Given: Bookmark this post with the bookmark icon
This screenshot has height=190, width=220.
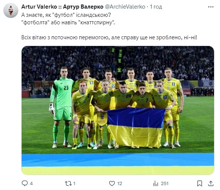Looking at the screenshot, I should click(x=199, y=183).
